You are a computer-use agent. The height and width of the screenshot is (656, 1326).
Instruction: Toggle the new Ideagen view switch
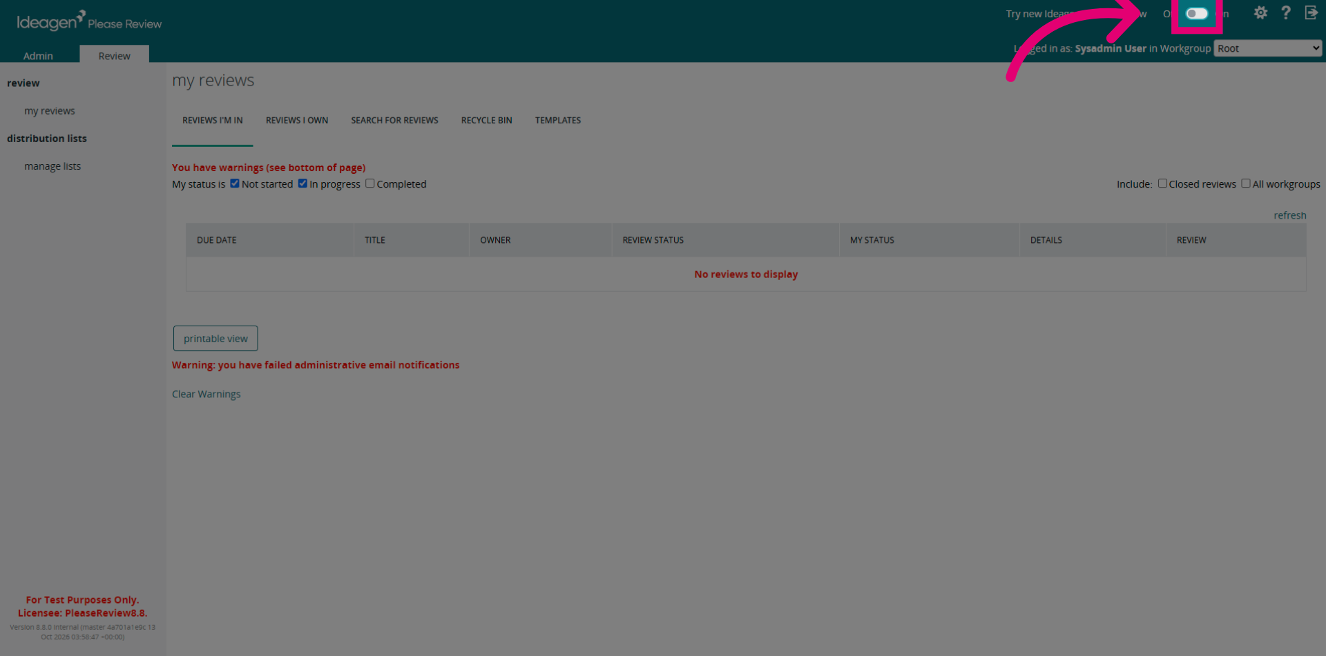(1197, 14)
